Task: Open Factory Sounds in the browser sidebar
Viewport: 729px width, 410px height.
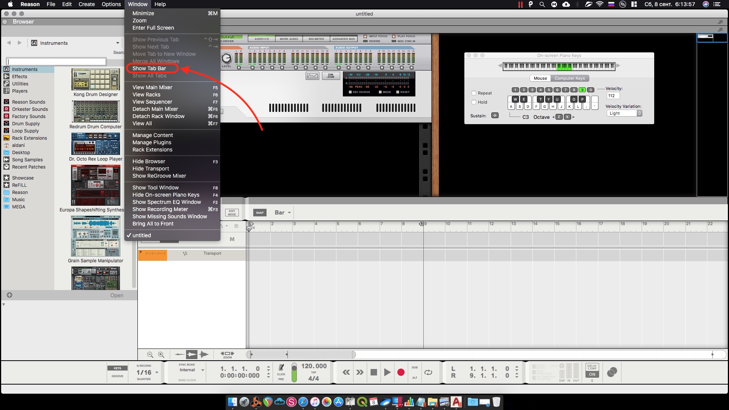Action: 28,117
